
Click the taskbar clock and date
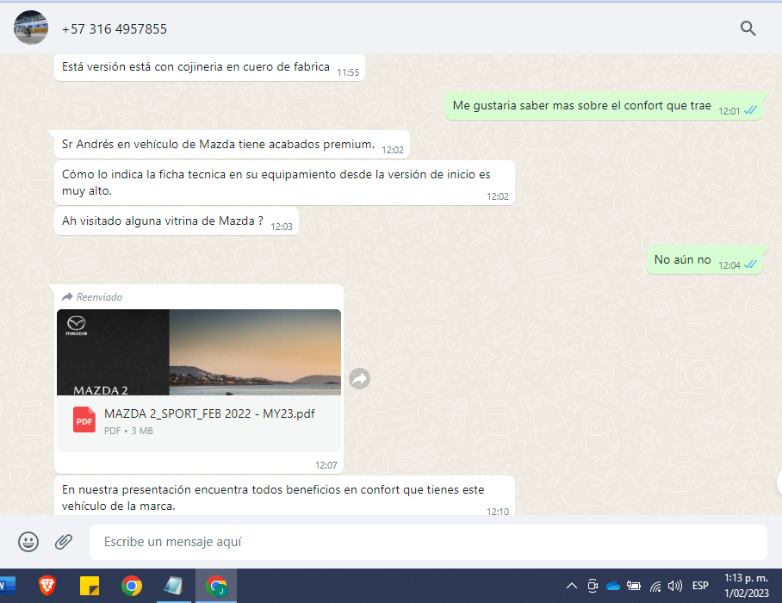pos(745,585)
